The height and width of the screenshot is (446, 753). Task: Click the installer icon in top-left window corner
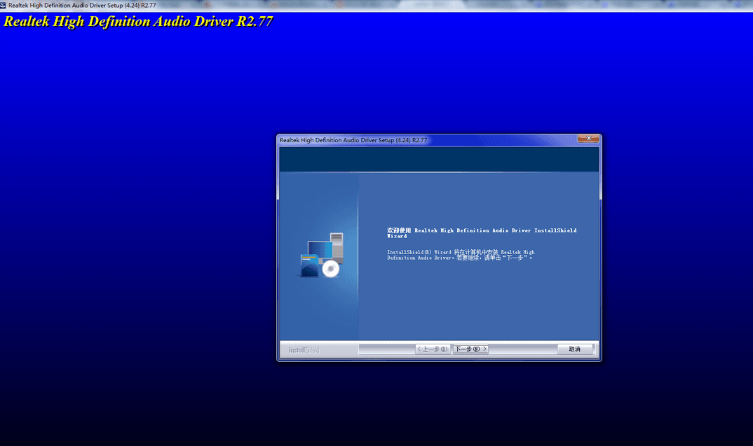click(x=4, y=5)
